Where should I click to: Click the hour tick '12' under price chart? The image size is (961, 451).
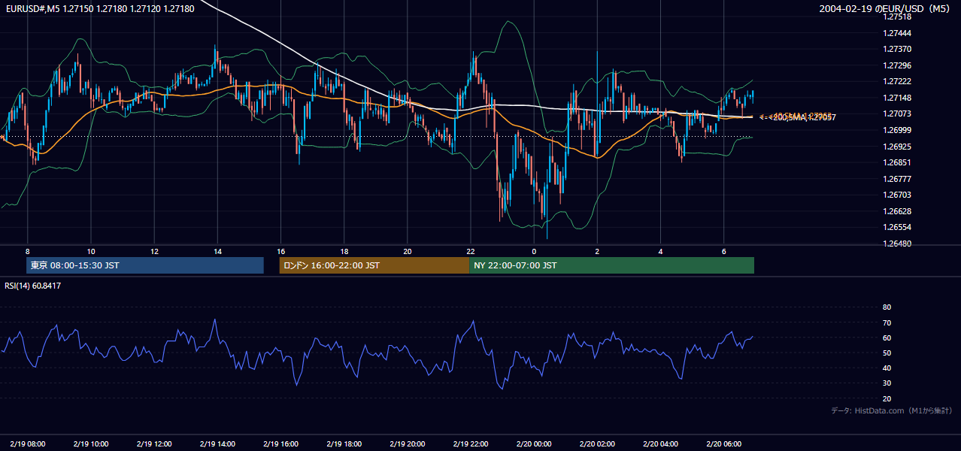(153, 251)
